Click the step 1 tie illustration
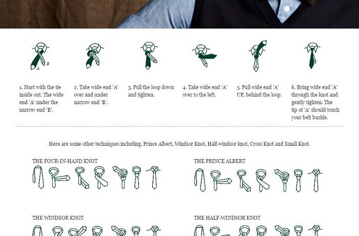359x236 pixels. (x=40, y=56)
